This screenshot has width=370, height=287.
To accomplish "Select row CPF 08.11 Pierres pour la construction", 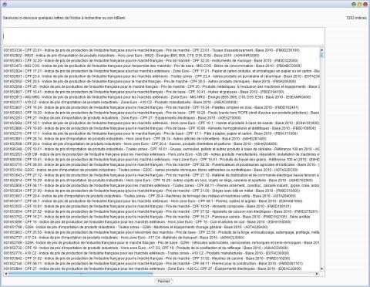I will [x=161, y=264].
